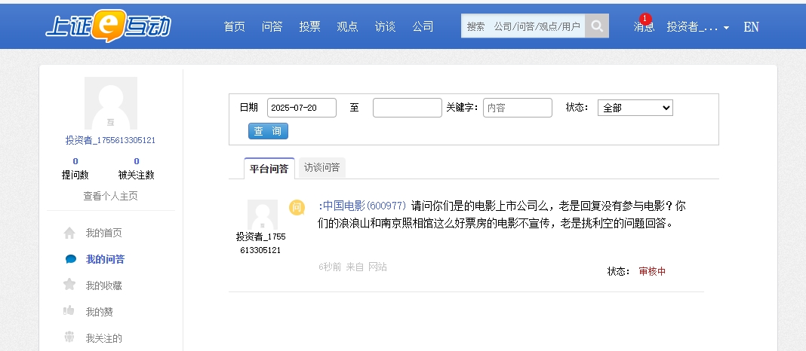Click the speech bubble icon beside 我的问答
Viewport: 806px width, 351px height.
click(70, 259)
